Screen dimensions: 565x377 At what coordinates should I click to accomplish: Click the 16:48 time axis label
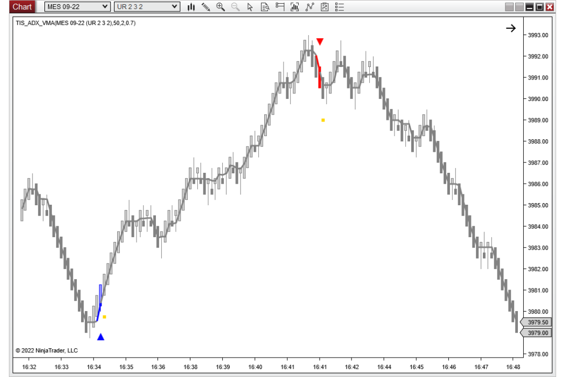pyautogui.click(x=513, y=367)
